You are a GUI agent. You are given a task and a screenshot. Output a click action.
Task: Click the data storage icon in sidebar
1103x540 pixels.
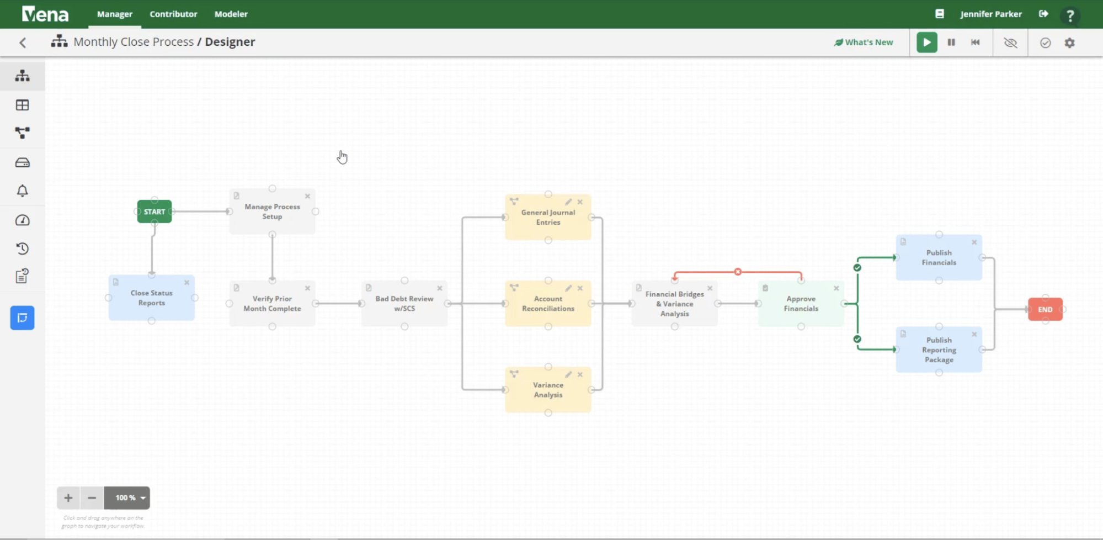point(22,162)
